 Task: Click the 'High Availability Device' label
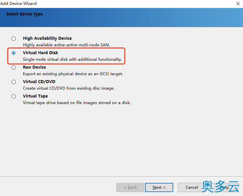(x=47, y=38)
